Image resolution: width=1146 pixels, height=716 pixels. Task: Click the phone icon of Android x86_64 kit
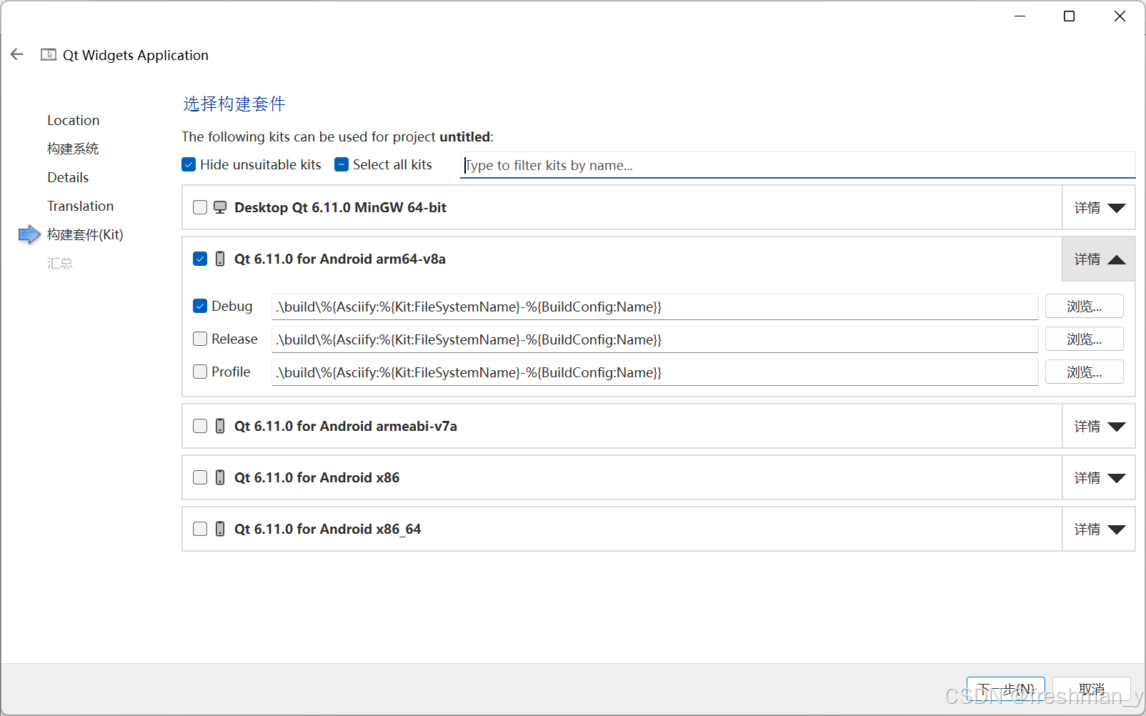pos(220,529)
